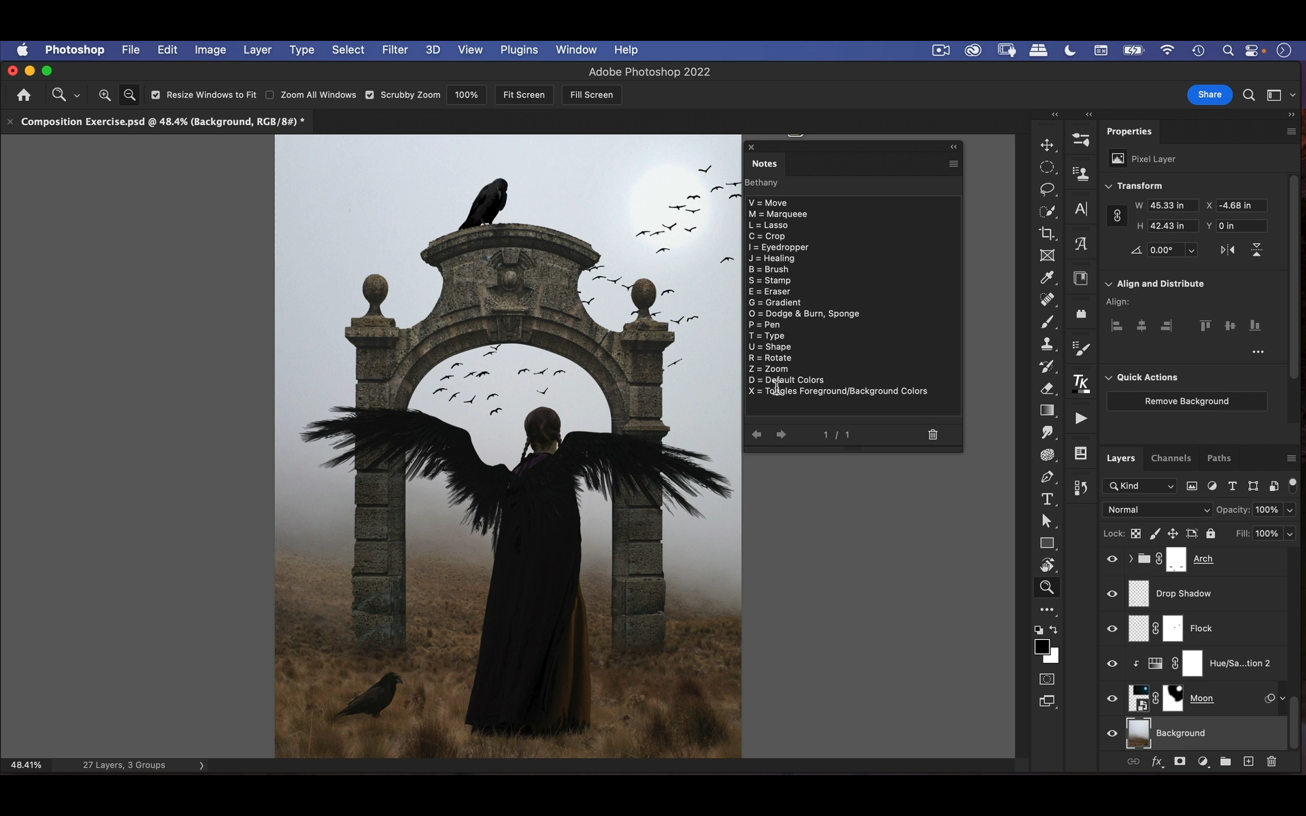This screenshot has height=816, width=1306.
Task: Delete the current note with trash icon
Action: point(933,435)
